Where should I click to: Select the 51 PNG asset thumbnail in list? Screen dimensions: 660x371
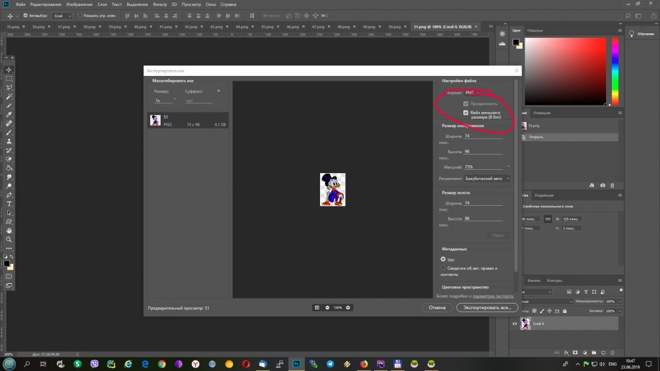[x=155, y=121]
